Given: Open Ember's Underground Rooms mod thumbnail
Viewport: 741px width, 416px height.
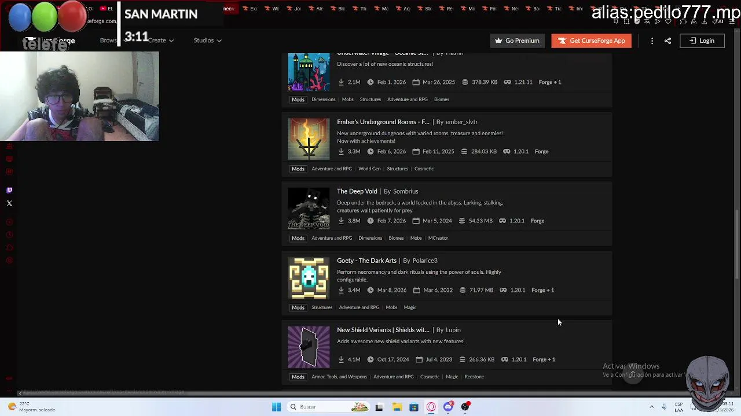Looking at the screenshot, I should [309, 139].
